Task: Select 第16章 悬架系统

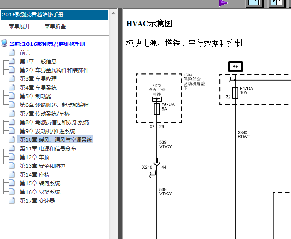Action: coord(40,192)
